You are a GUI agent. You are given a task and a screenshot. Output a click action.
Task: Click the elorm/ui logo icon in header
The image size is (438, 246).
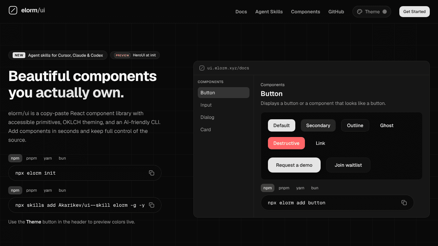point(13,10)
